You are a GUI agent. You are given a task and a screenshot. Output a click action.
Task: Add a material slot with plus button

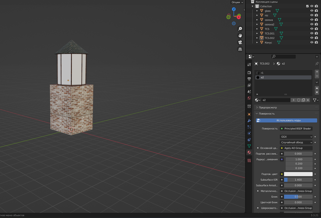(x=317, y=72)
